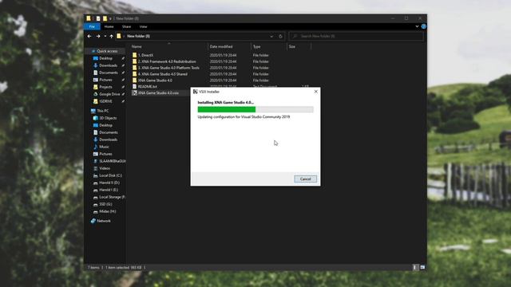Click the VSIX Installer title icon

[x=195, y=92]
